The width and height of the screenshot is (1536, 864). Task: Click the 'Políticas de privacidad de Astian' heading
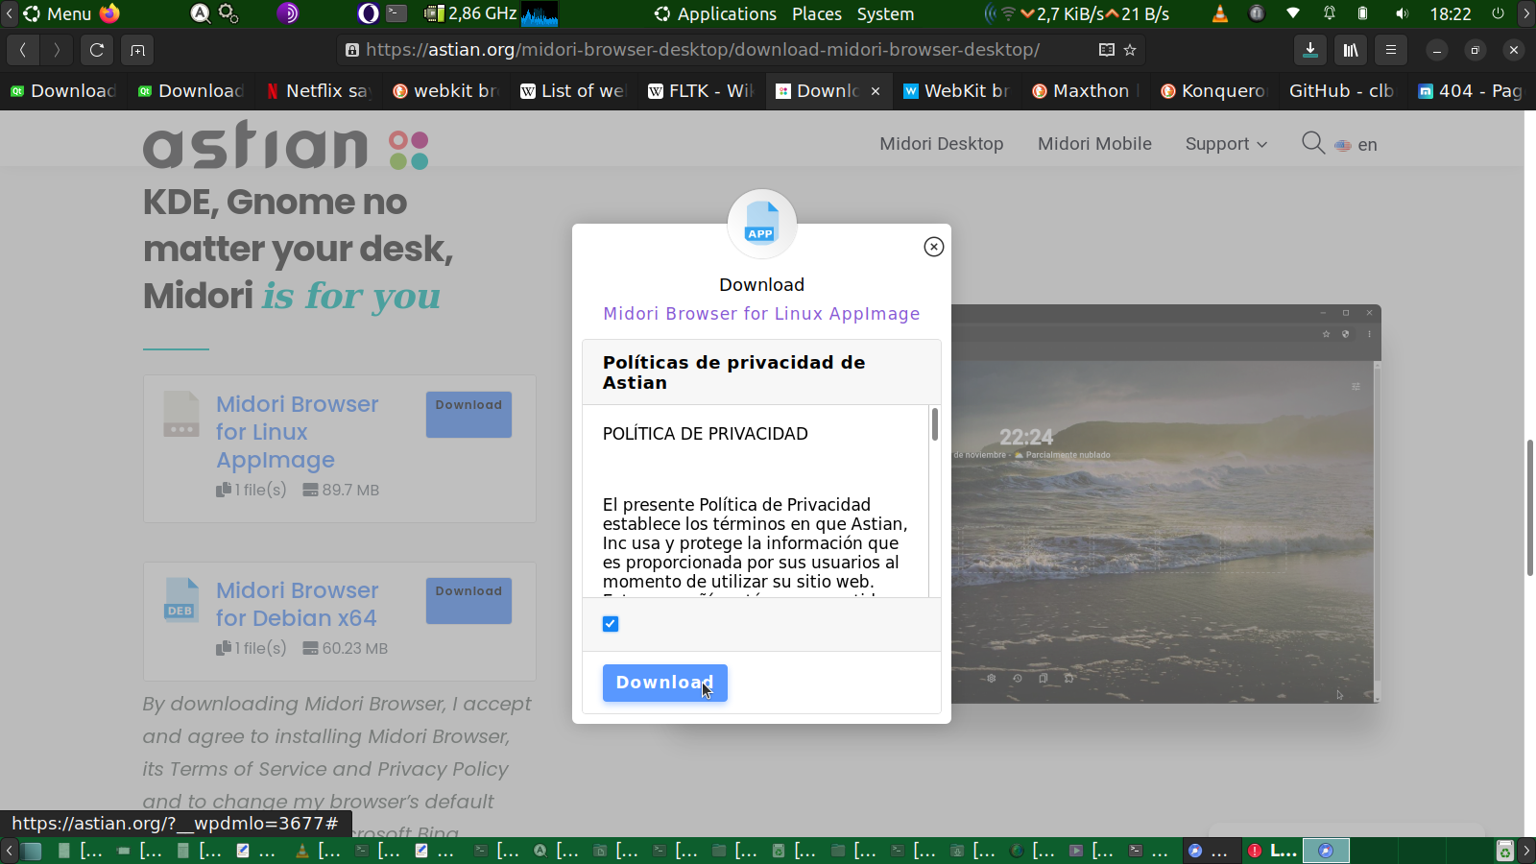pyautogui.click(x=734, y=372)
